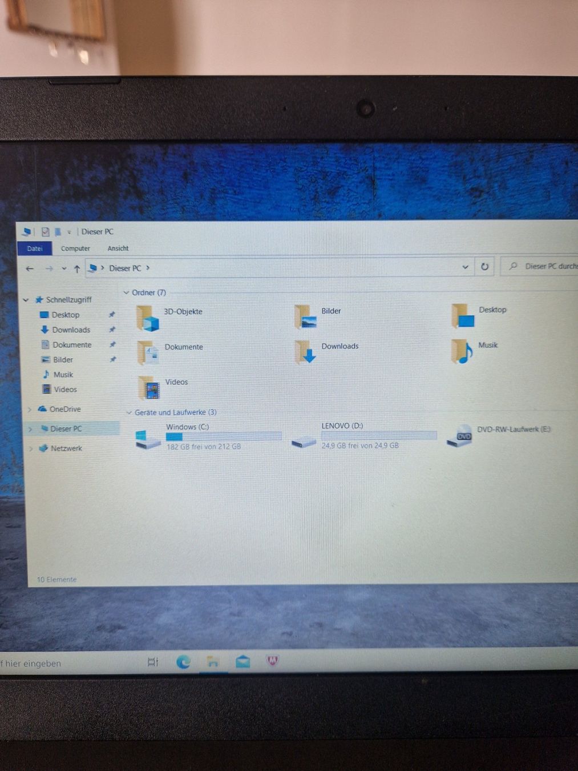Image resolution: width=578 pixels, height=771 pixels.
Task: Refresh the Dieser PC view
Action: coord(484,267)
